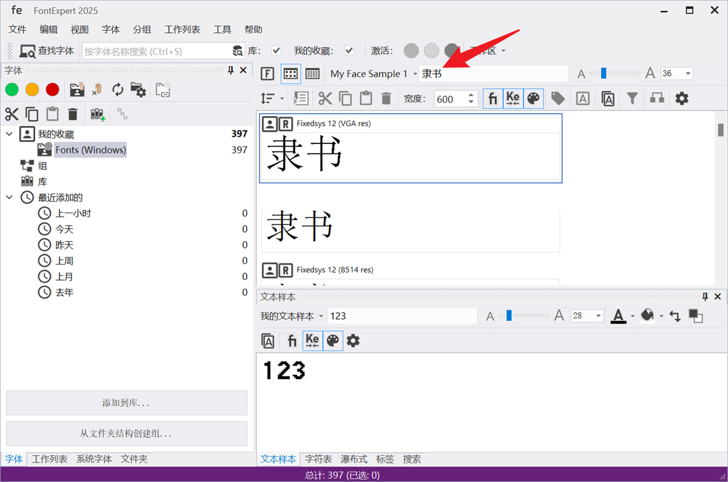Open sort order dropdown arrow
Image resolution: width=728 pixels, height=482 pixels.
(x=281, y=98)
